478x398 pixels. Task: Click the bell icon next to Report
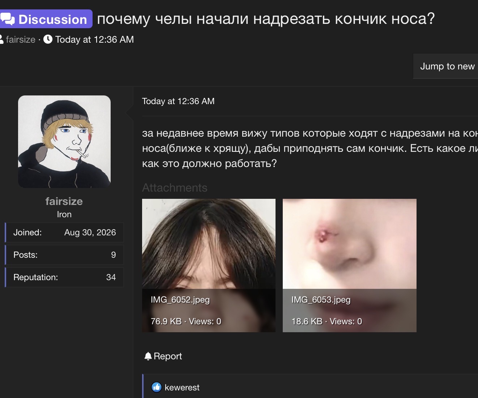148,356
